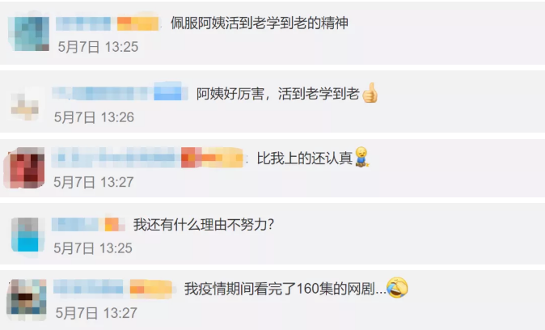This screenshot has height=330, width=545.
Task: Select comment 我疫情期间看完了160集的网剧
Action: pos(285,289)
